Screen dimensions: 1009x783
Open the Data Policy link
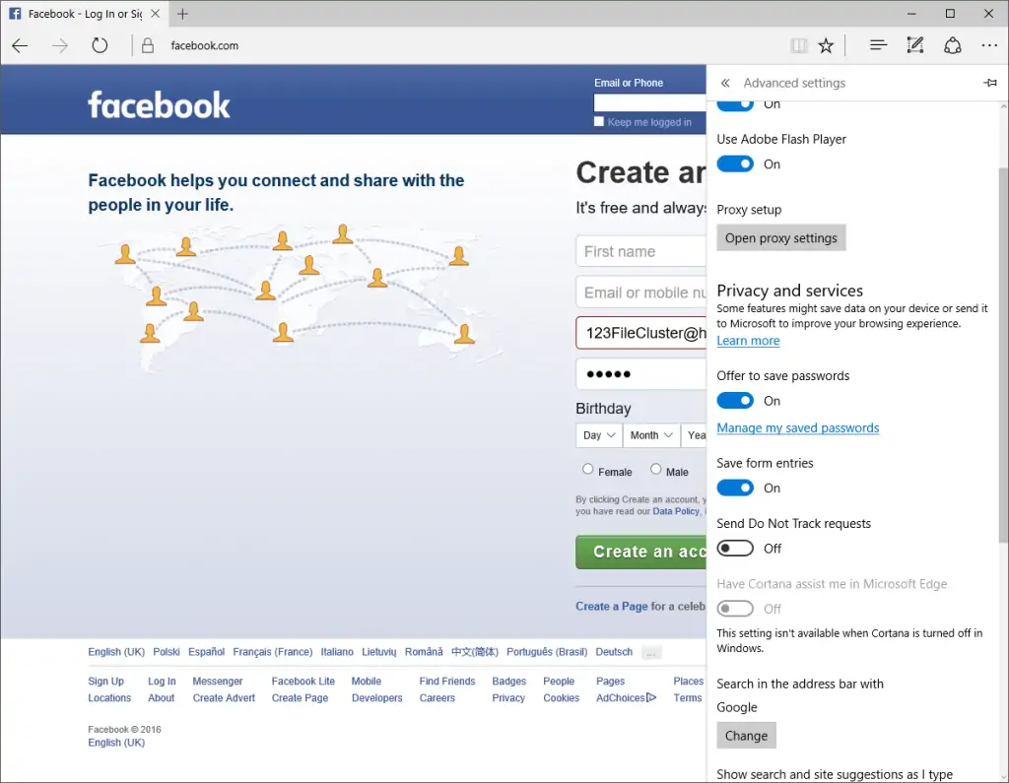676,511
